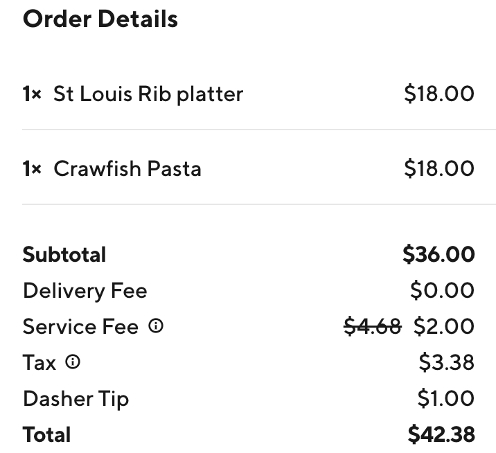Open the Tax info icon
496x453 pixels.
[73, 362]
